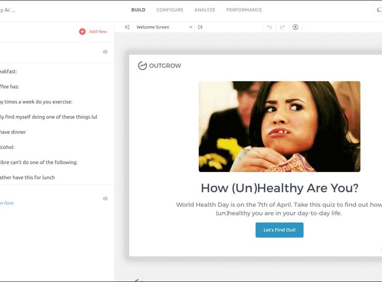This screenshot has height=282, width=382.
Task: Open the Performance tab
Action: 244,10
